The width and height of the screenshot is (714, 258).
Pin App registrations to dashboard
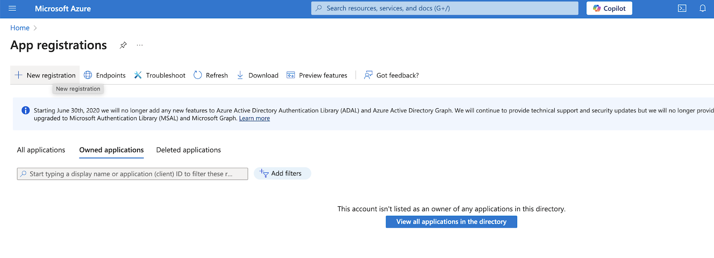point(123,45)
